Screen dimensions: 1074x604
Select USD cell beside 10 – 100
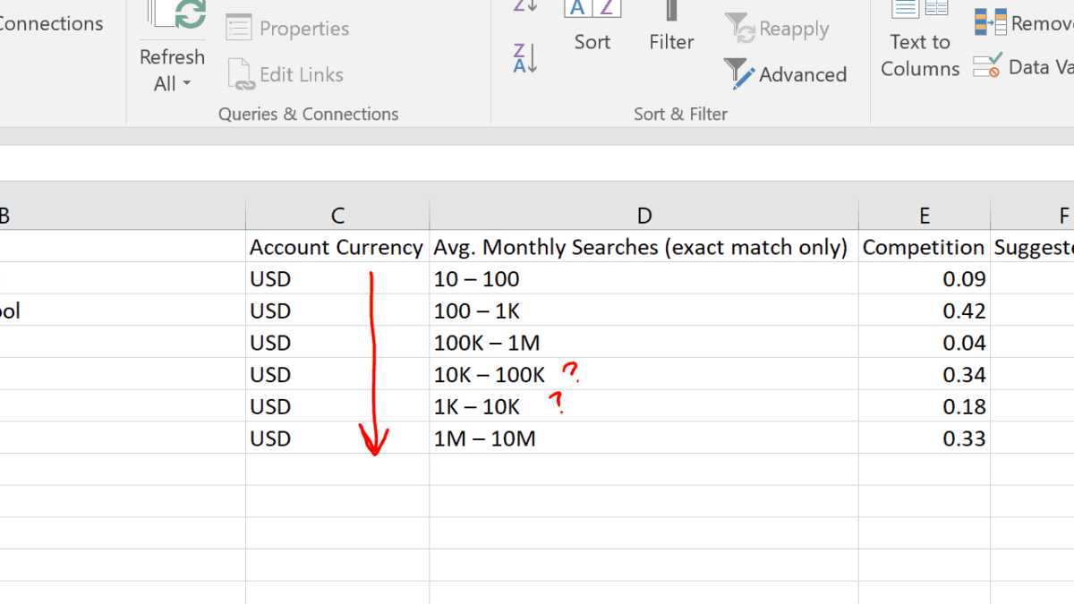click(337, 279)
